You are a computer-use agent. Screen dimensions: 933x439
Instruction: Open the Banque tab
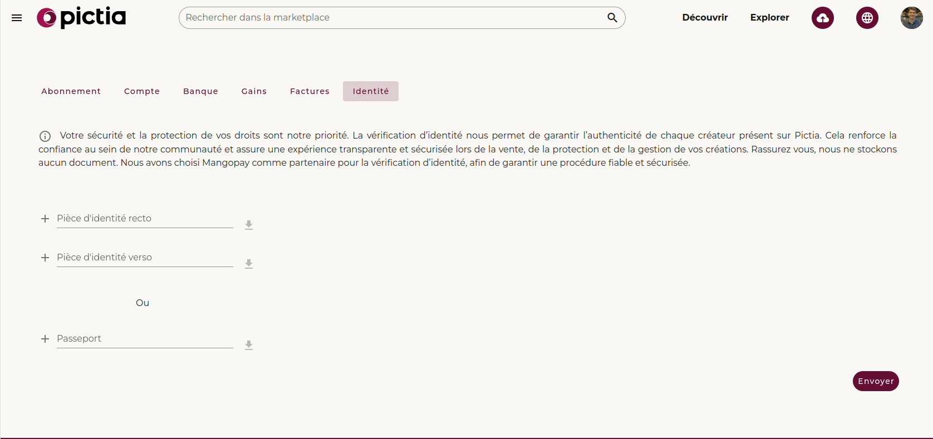coord(200,91)
